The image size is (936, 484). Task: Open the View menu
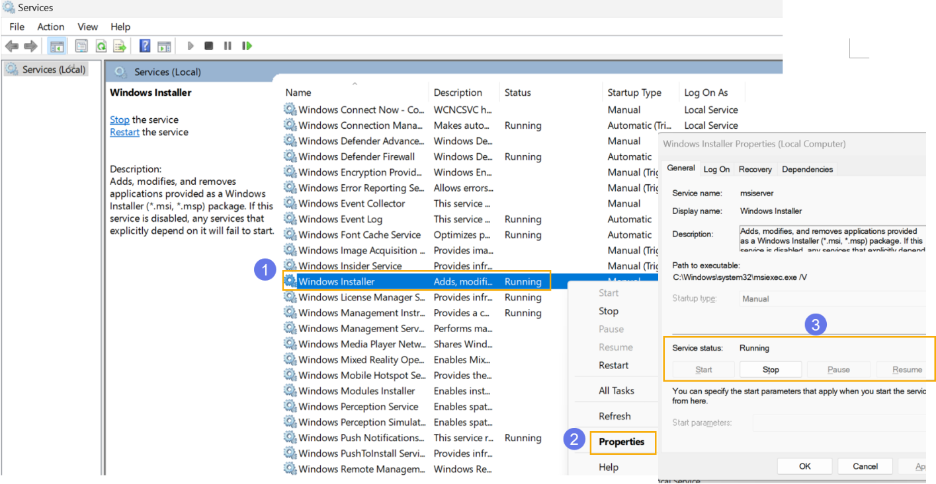(x=88, y=27)
